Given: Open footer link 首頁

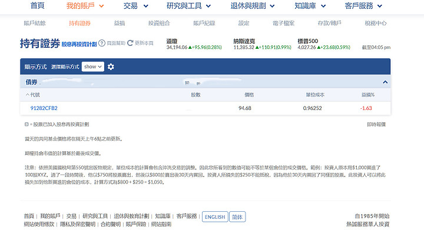Looking at the screenshot, I should point(29,216).
